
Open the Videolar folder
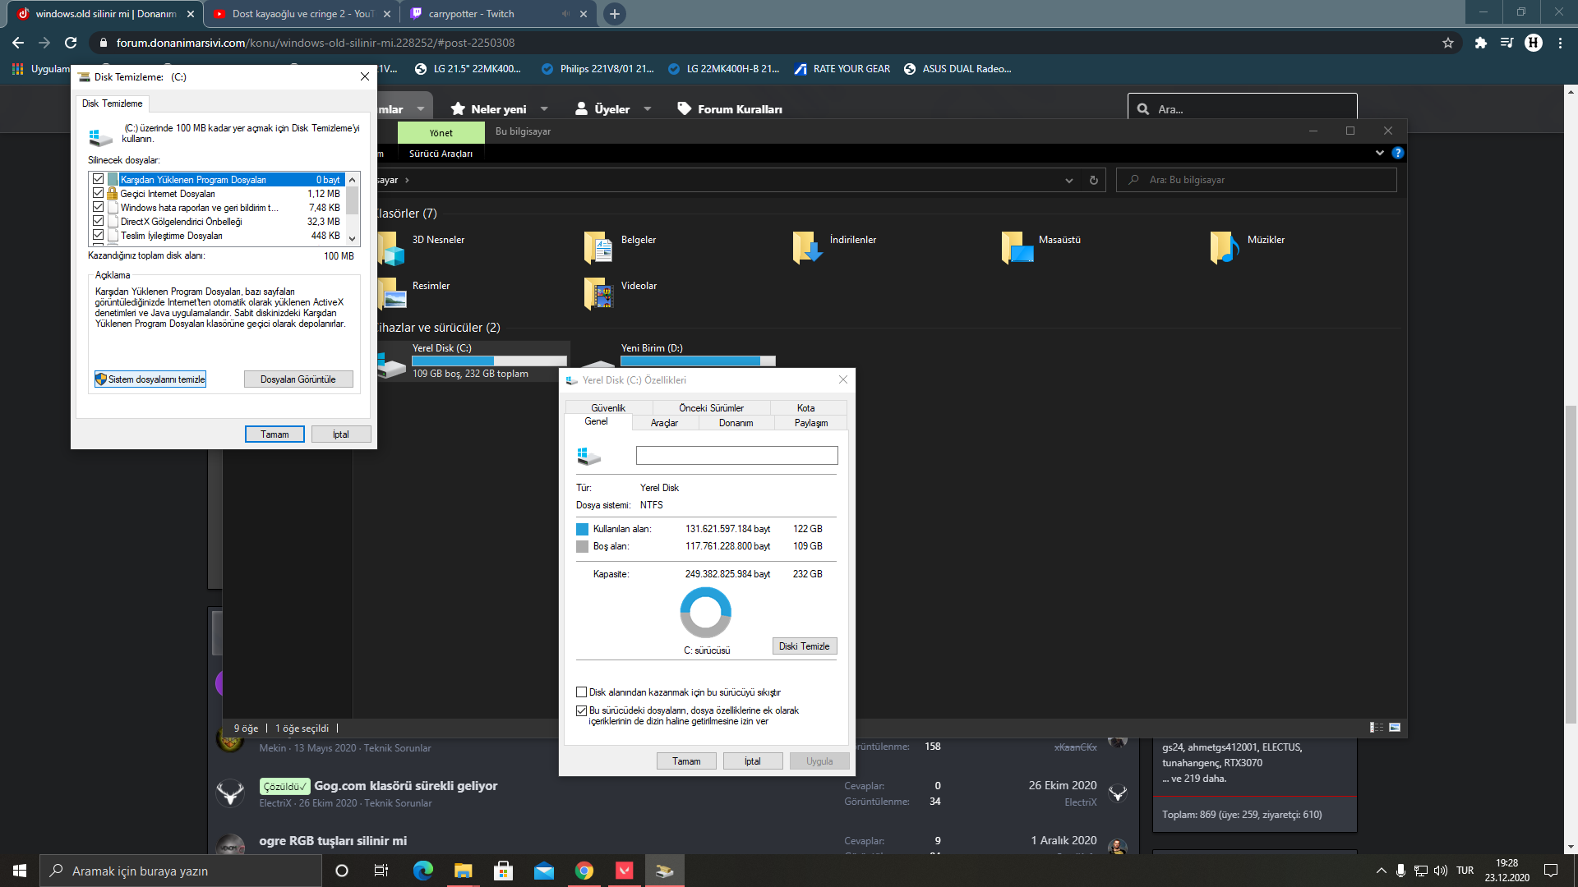621,294
